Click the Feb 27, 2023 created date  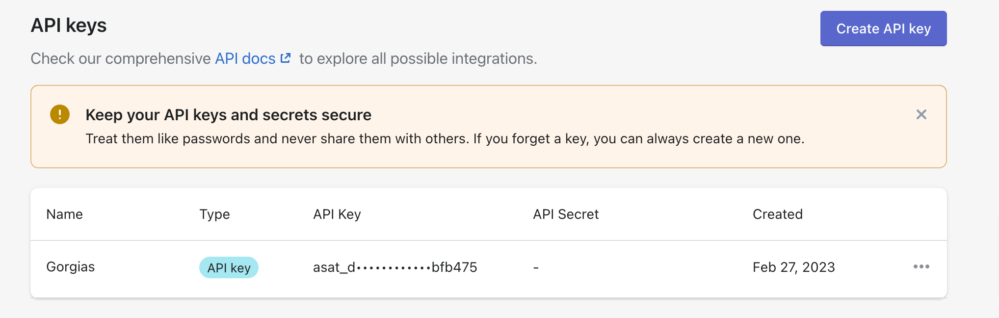click(x=793, y=267)
